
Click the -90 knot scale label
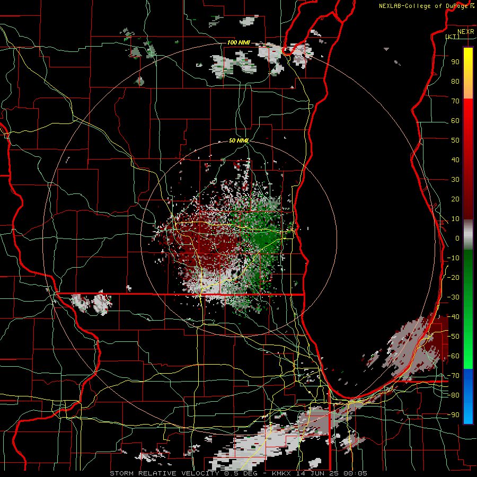(x=453, y=415)
